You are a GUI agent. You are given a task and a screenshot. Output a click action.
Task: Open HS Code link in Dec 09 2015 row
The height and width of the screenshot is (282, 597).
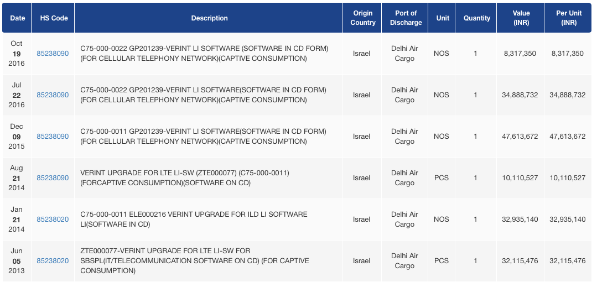coord(53,137)
